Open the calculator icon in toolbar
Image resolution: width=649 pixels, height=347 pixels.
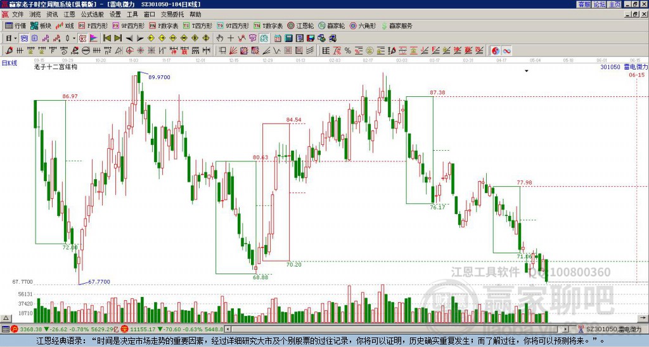pos(288,39)
